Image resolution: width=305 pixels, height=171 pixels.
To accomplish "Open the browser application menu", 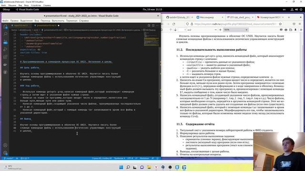I will pos(300,24).
